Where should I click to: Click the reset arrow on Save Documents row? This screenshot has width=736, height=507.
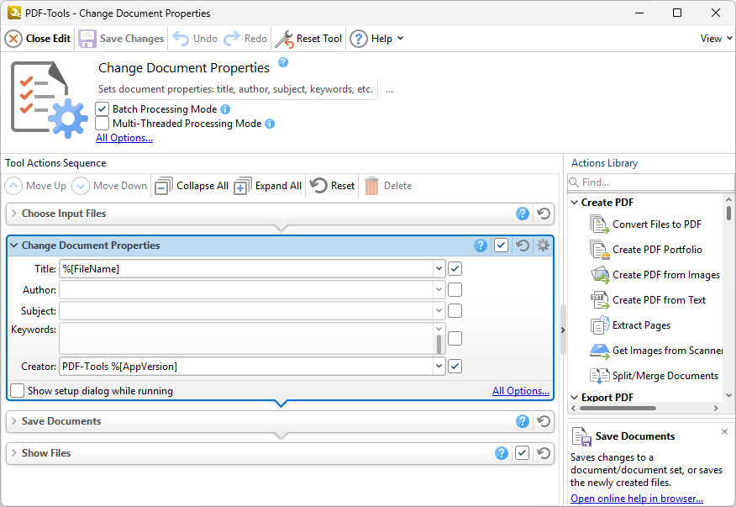(x=544, y=421)
